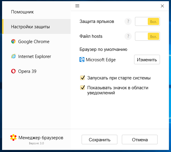Click Изменить to change default browser
This screenshot has width=171, height=152.
[x=147, y=59]
